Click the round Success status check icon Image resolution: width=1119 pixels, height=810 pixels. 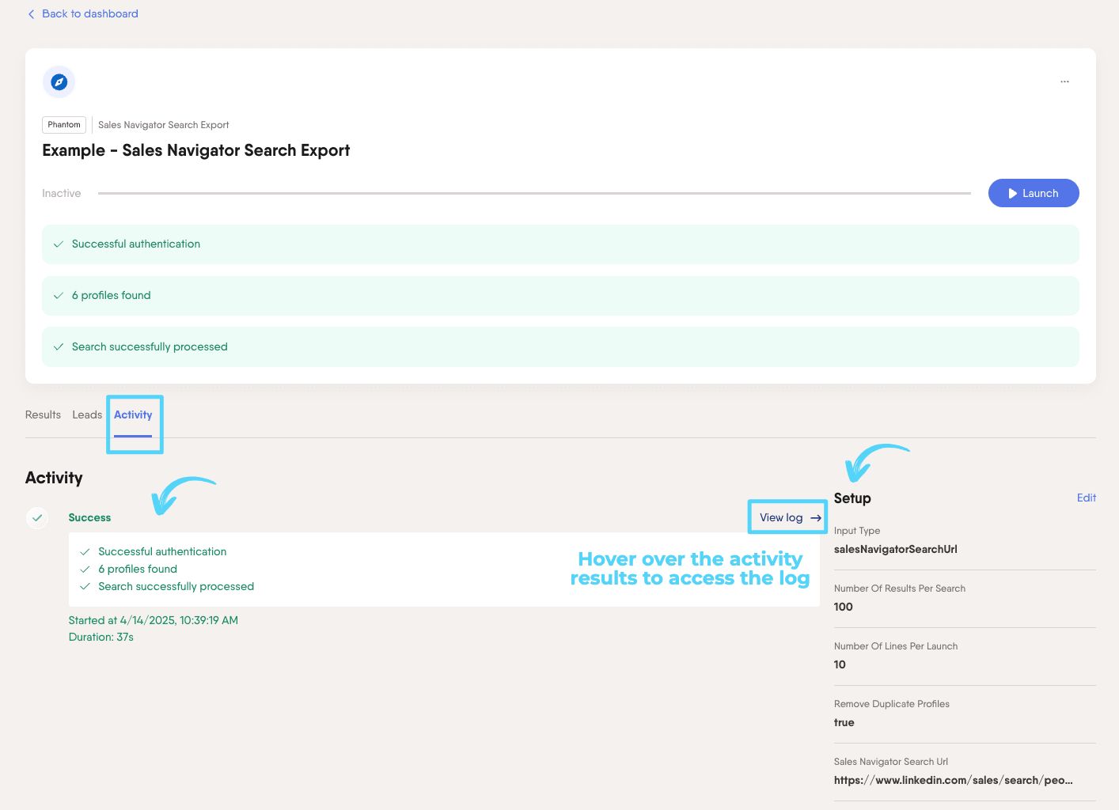(x=37, y=518)
